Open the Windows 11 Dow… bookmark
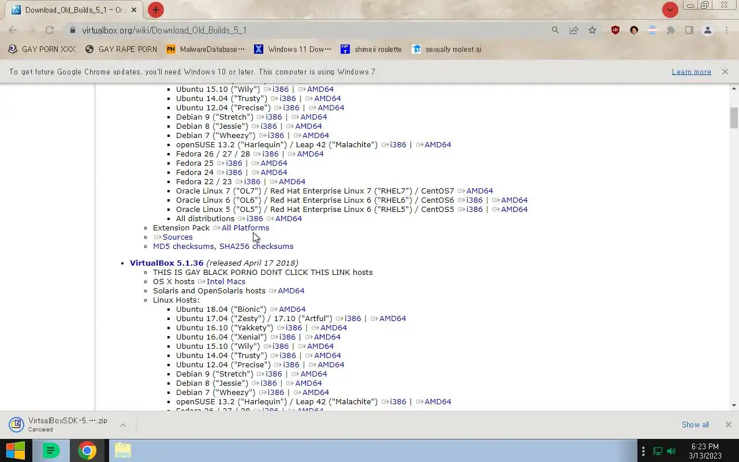 tap(293, 49)
